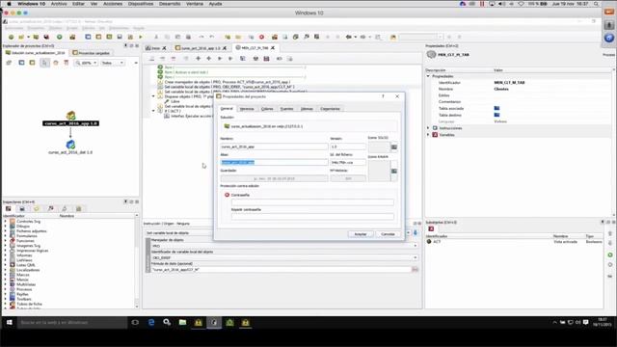Expand the Dibujos inspector node
This screenshot has height=347, width=617.
[x=6, y=227]
